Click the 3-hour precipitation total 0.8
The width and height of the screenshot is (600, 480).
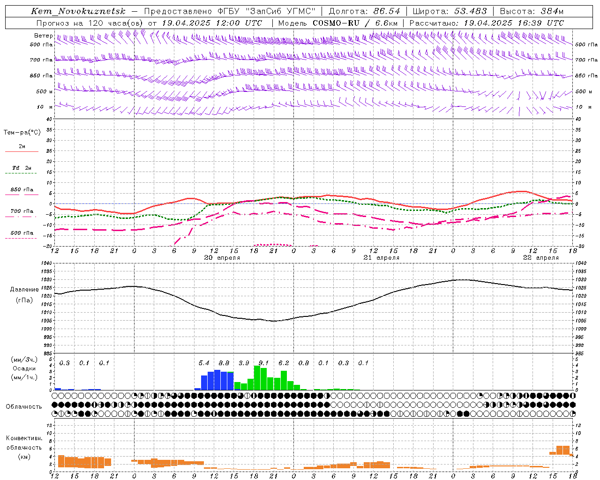click(304, 363)
